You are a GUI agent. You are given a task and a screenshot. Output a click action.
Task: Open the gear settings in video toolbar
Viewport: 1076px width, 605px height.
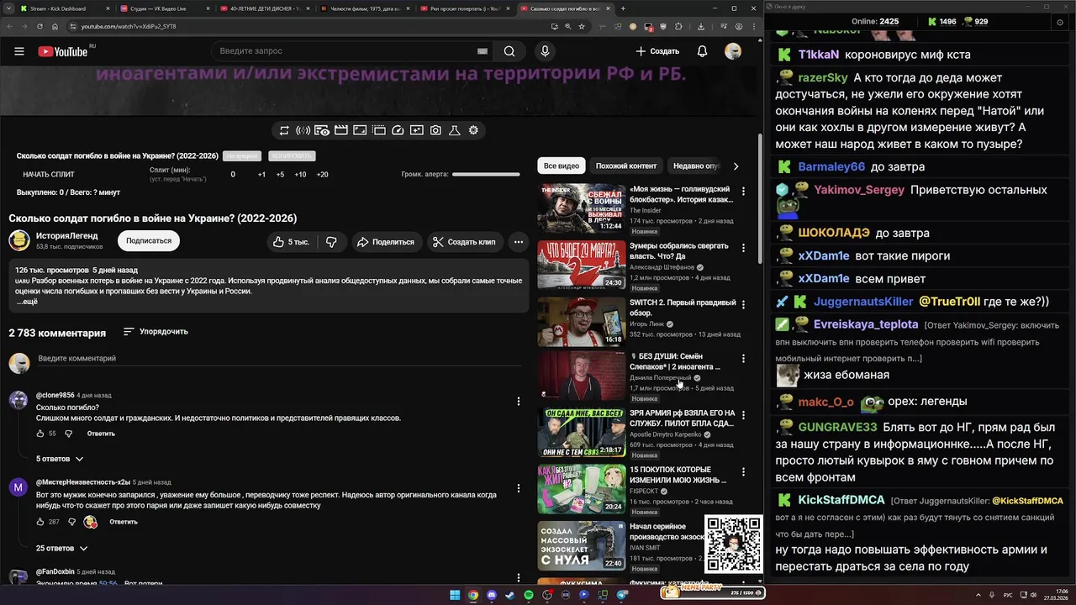tap(473, 130)
